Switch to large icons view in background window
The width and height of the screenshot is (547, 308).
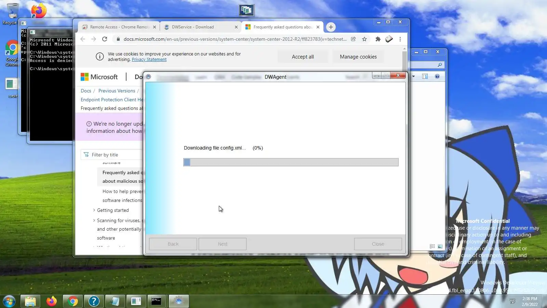(x=440, y=246)
